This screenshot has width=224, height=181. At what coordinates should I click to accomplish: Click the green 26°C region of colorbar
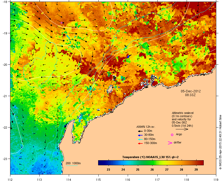(x=152, y=163)
